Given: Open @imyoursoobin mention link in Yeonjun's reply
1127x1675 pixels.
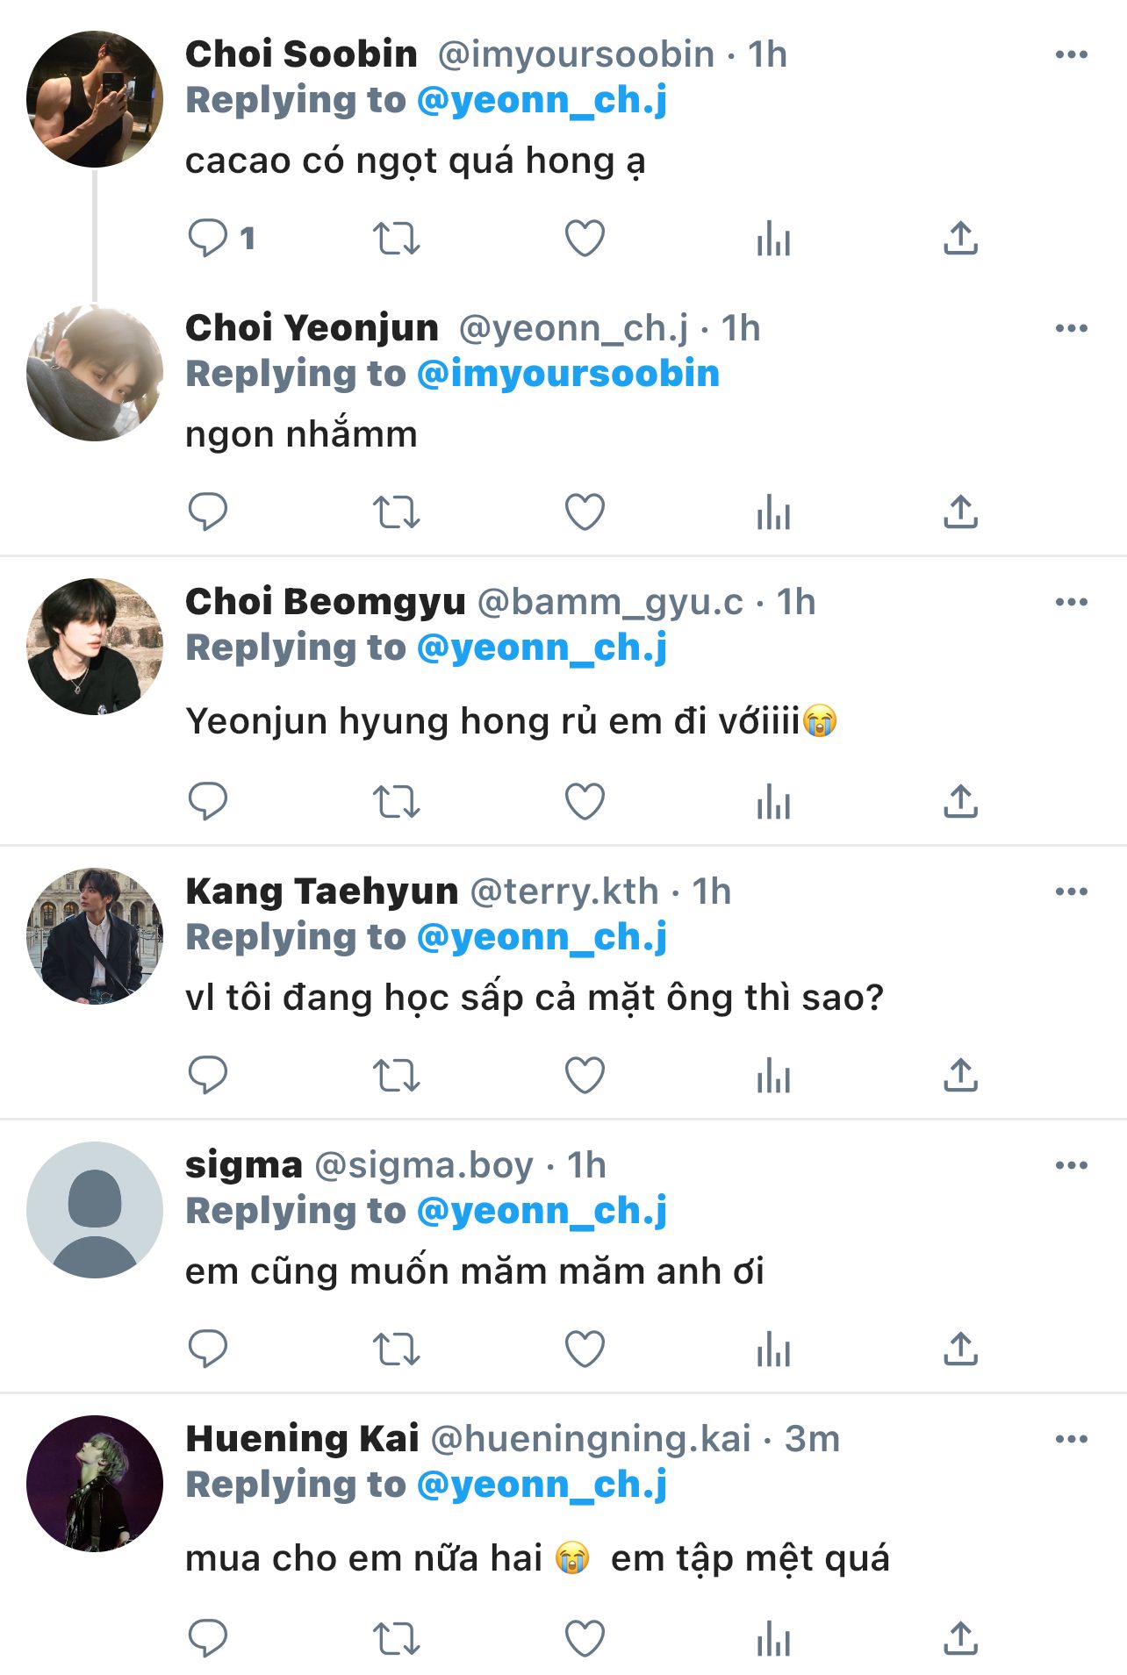Looking at the screenshot, I should tap(568, 374).
